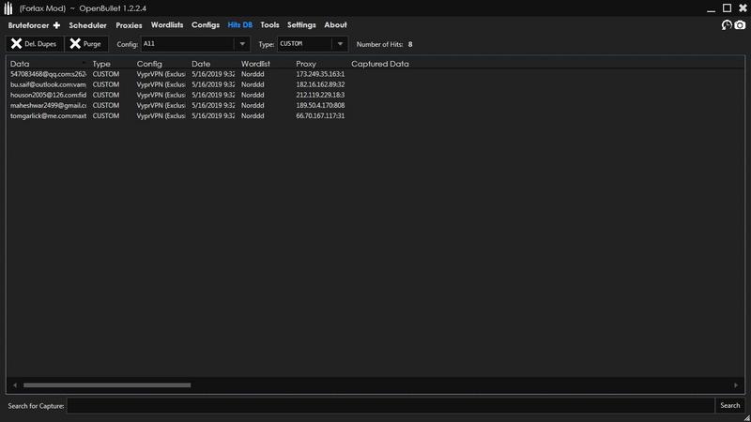Sort by the Proxy column header
This screenshot has width=751, height=422.
tap(306, 64)
